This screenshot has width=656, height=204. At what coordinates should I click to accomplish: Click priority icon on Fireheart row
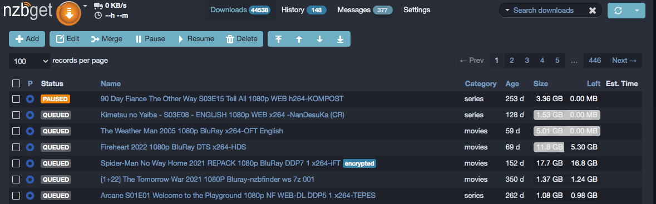[29, 147]
